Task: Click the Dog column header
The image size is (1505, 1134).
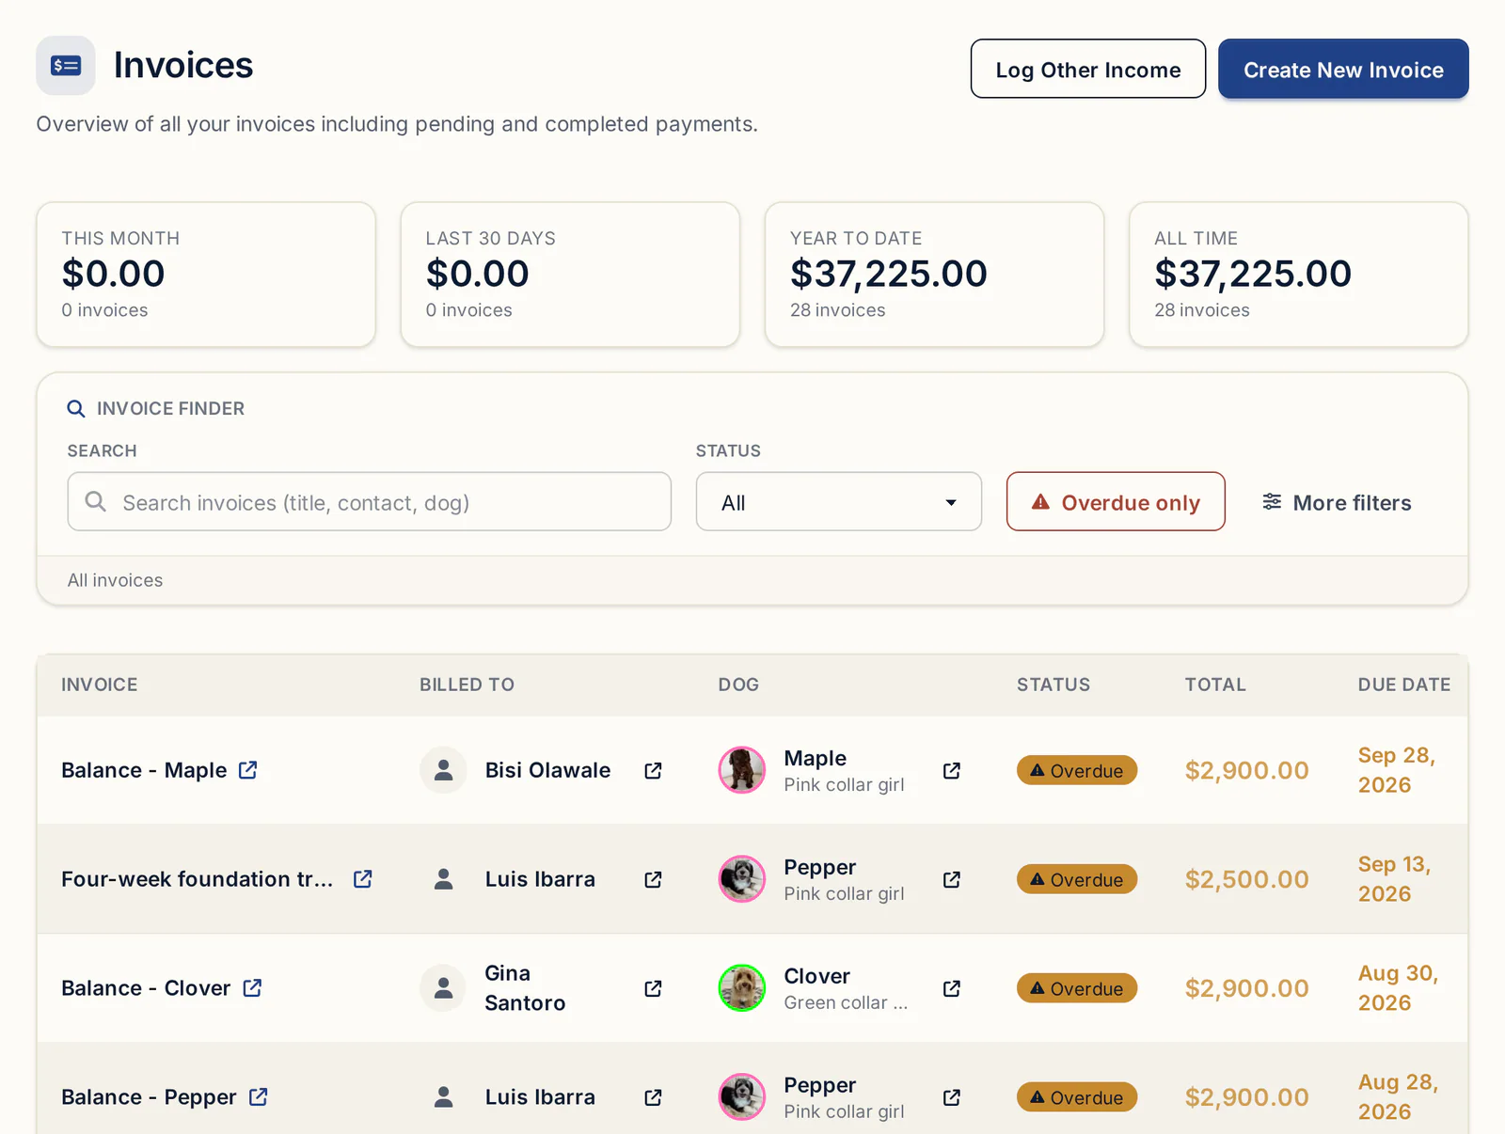Action: click(738, 685)
